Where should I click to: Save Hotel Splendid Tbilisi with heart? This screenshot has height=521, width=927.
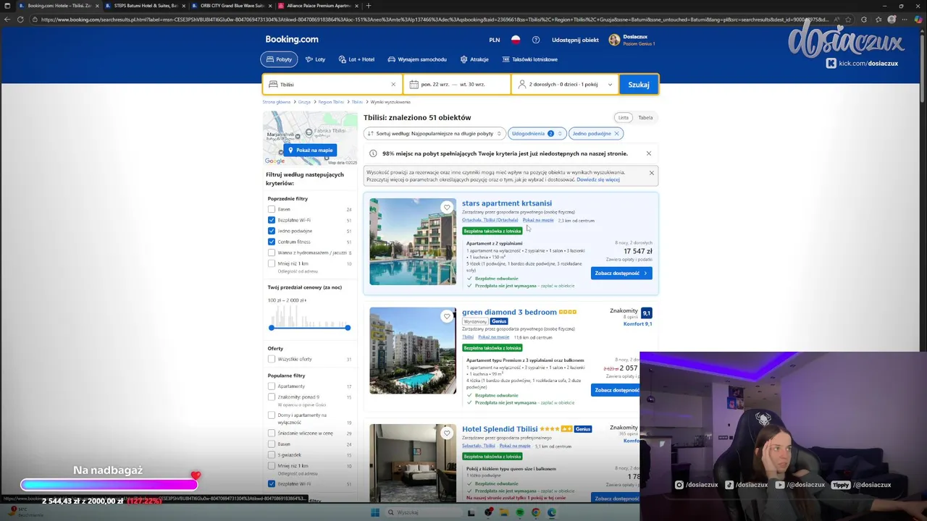coord(447,433)
